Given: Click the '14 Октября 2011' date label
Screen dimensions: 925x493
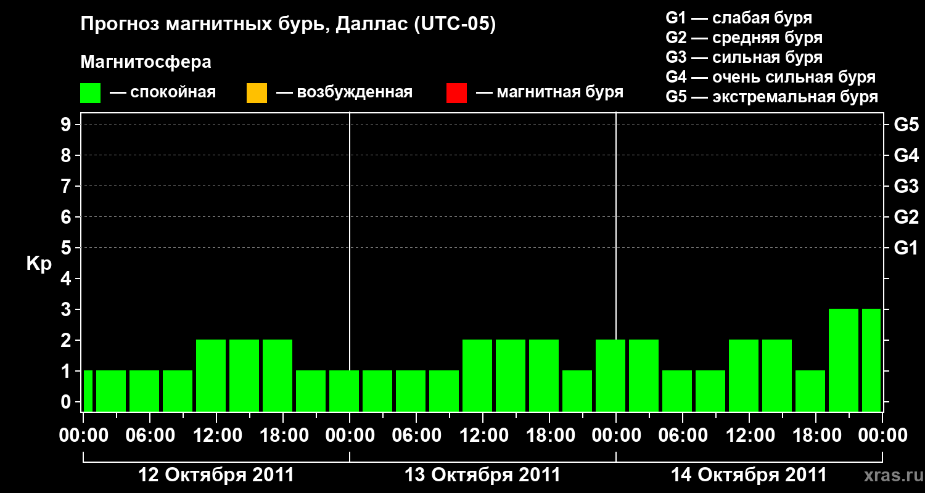Looking at the screenshot, I should point(749,475).
